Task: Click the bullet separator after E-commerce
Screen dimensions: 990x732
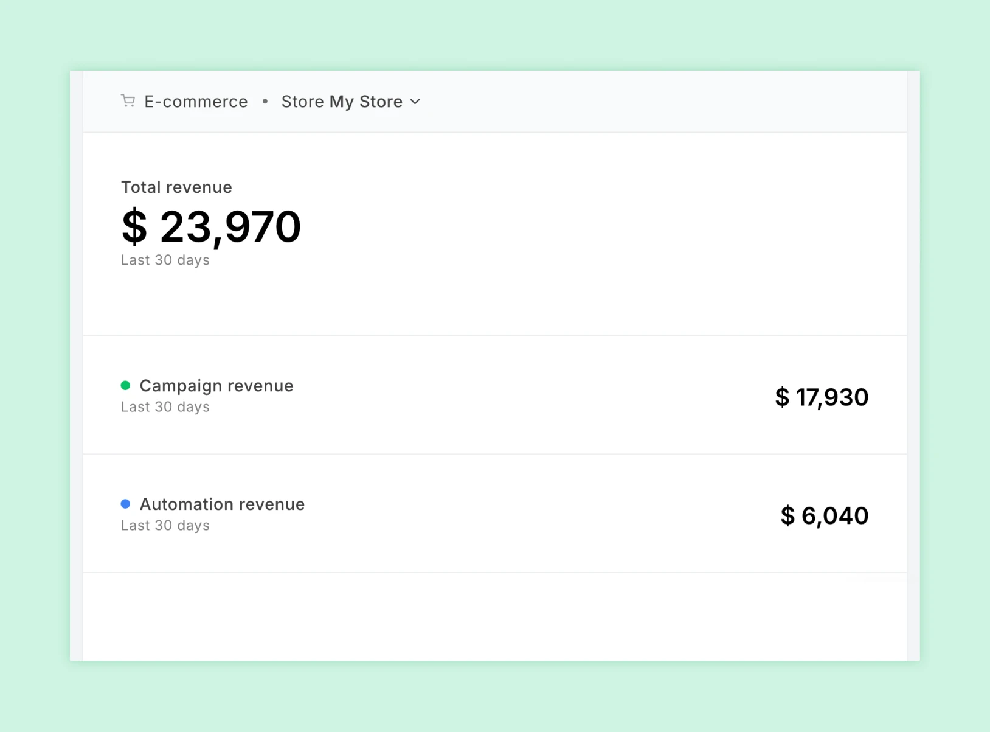Action: coord(265,102)
